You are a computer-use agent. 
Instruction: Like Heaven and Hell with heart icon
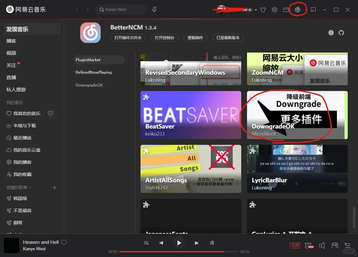(x=64, y=242)
